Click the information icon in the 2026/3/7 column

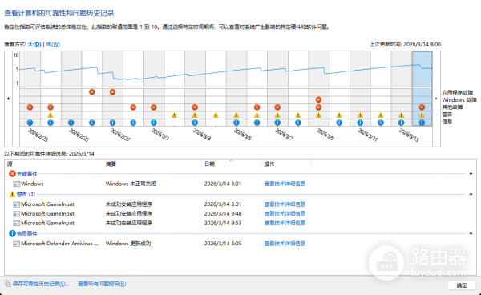pos(277,123)
